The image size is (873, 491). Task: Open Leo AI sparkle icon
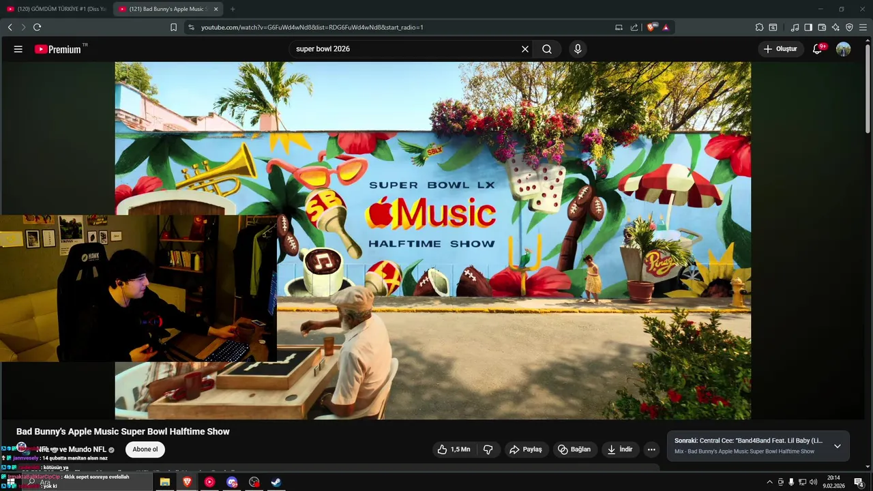click(835, 27)
